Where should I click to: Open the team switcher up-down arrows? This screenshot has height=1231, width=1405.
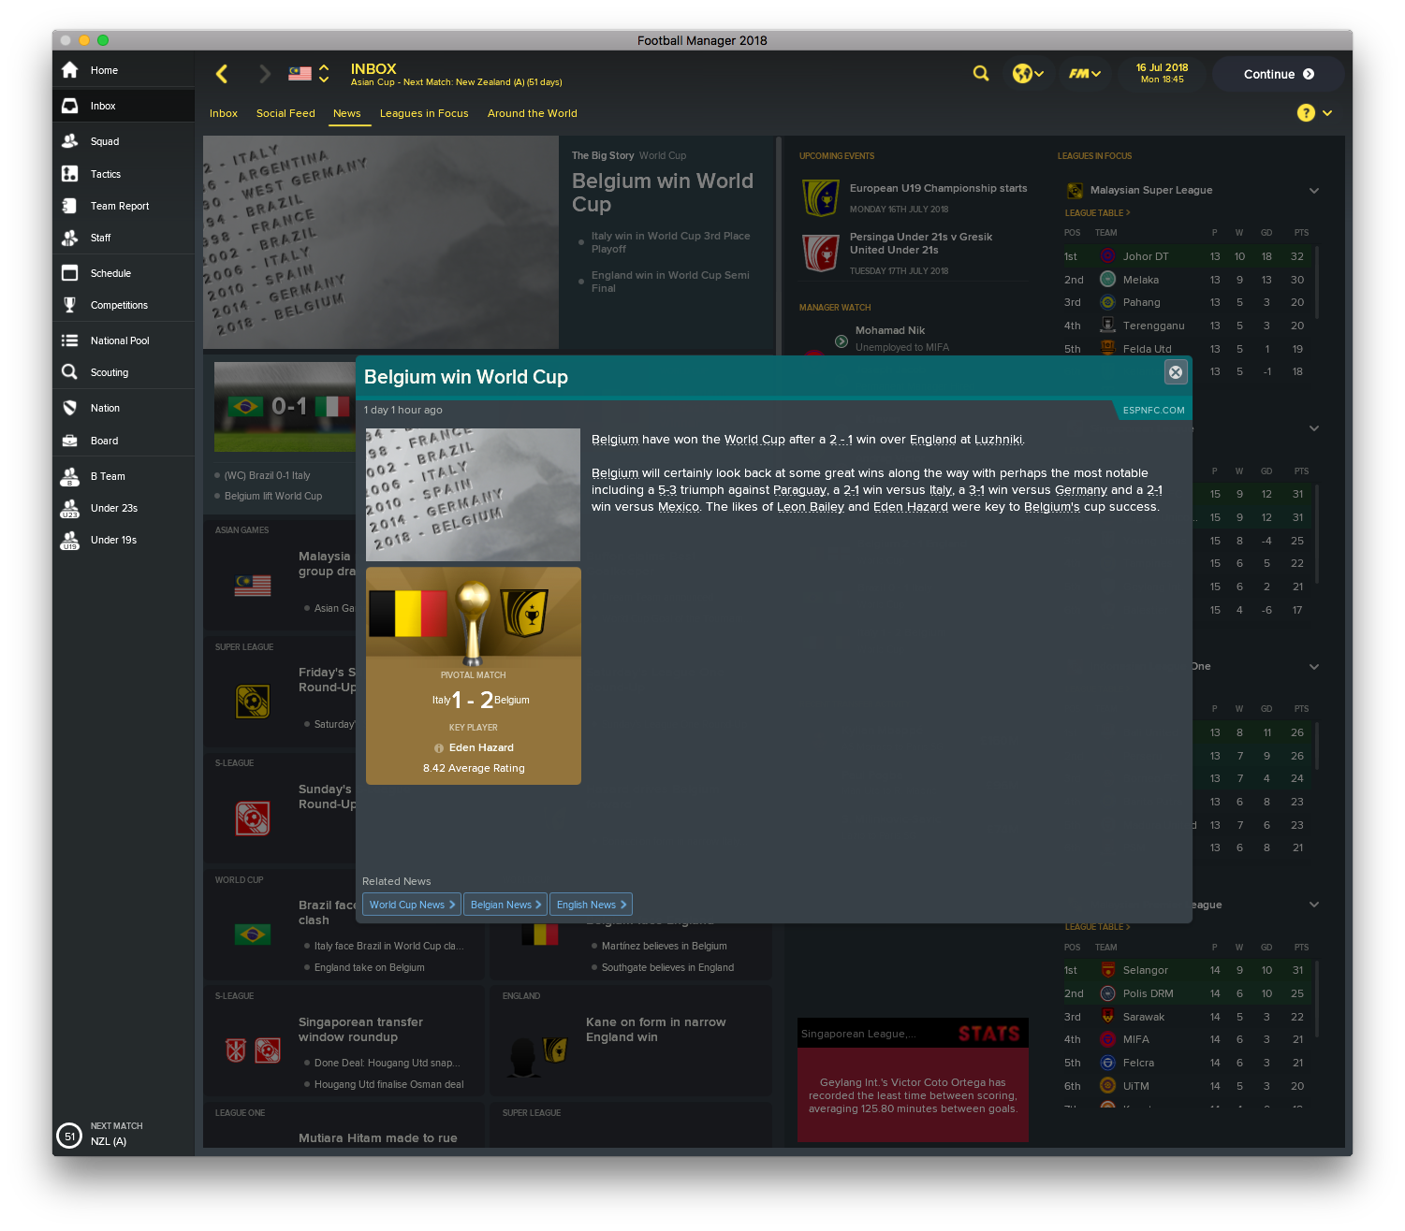324,73
